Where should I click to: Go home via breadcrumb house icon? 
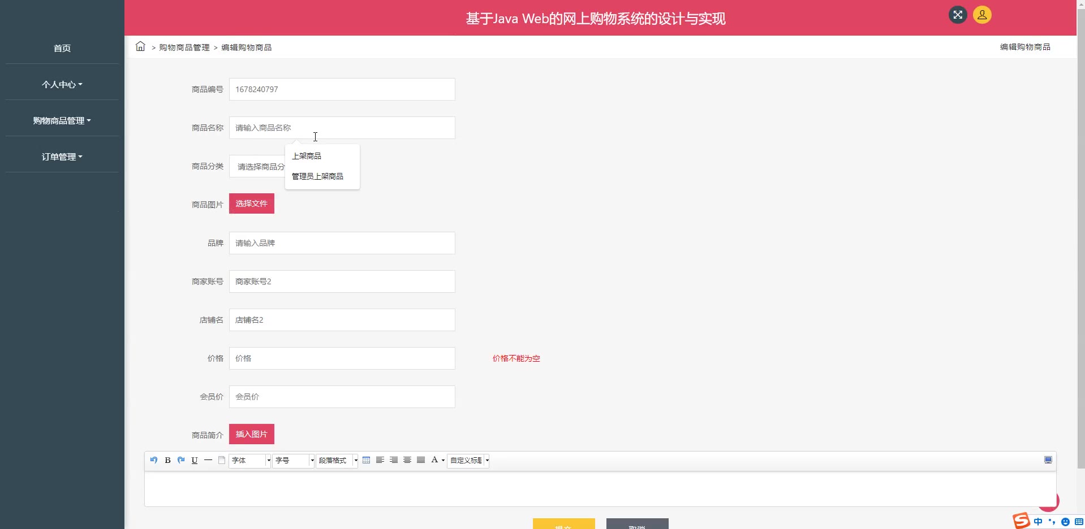(140, 46)
